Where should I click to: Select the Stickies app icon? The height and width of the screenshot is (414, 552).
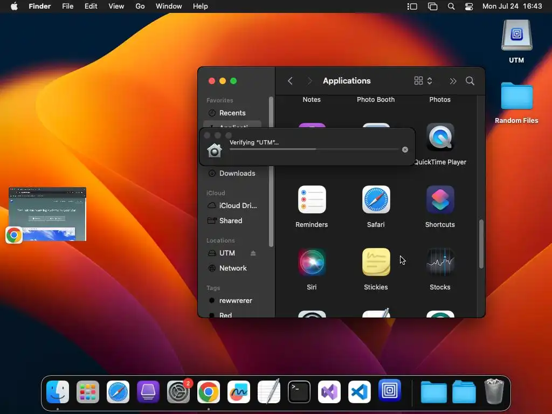pyautogui.click(x=376, y=263)
